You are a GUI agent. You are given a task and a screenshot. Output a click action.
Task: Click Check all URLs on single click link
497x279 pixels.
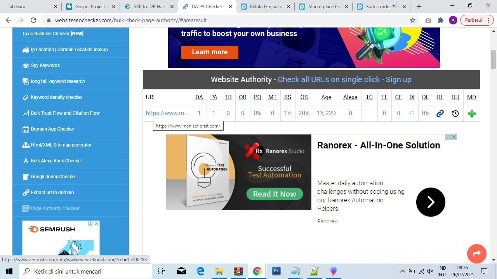328,79
